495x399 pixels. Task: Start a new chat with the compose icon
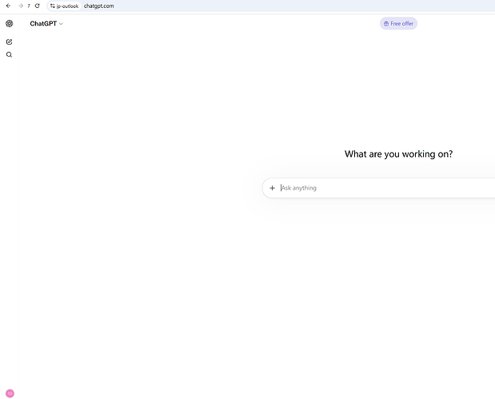pyautogui.click(x=9, y=42)
